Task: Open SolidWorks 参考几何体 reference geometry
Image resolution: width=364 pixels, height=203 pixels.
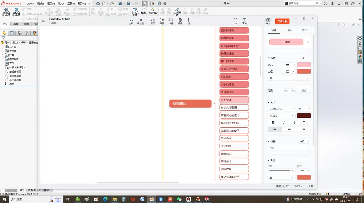Action: point(135,12)
